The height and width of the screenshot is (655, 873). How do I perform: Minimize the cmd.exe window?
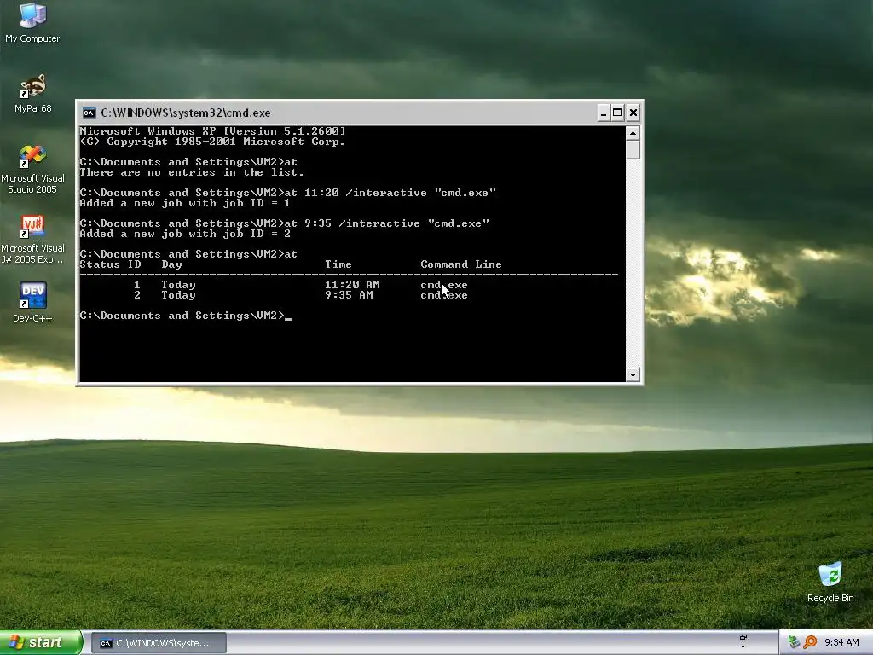[x=603, y=113]
